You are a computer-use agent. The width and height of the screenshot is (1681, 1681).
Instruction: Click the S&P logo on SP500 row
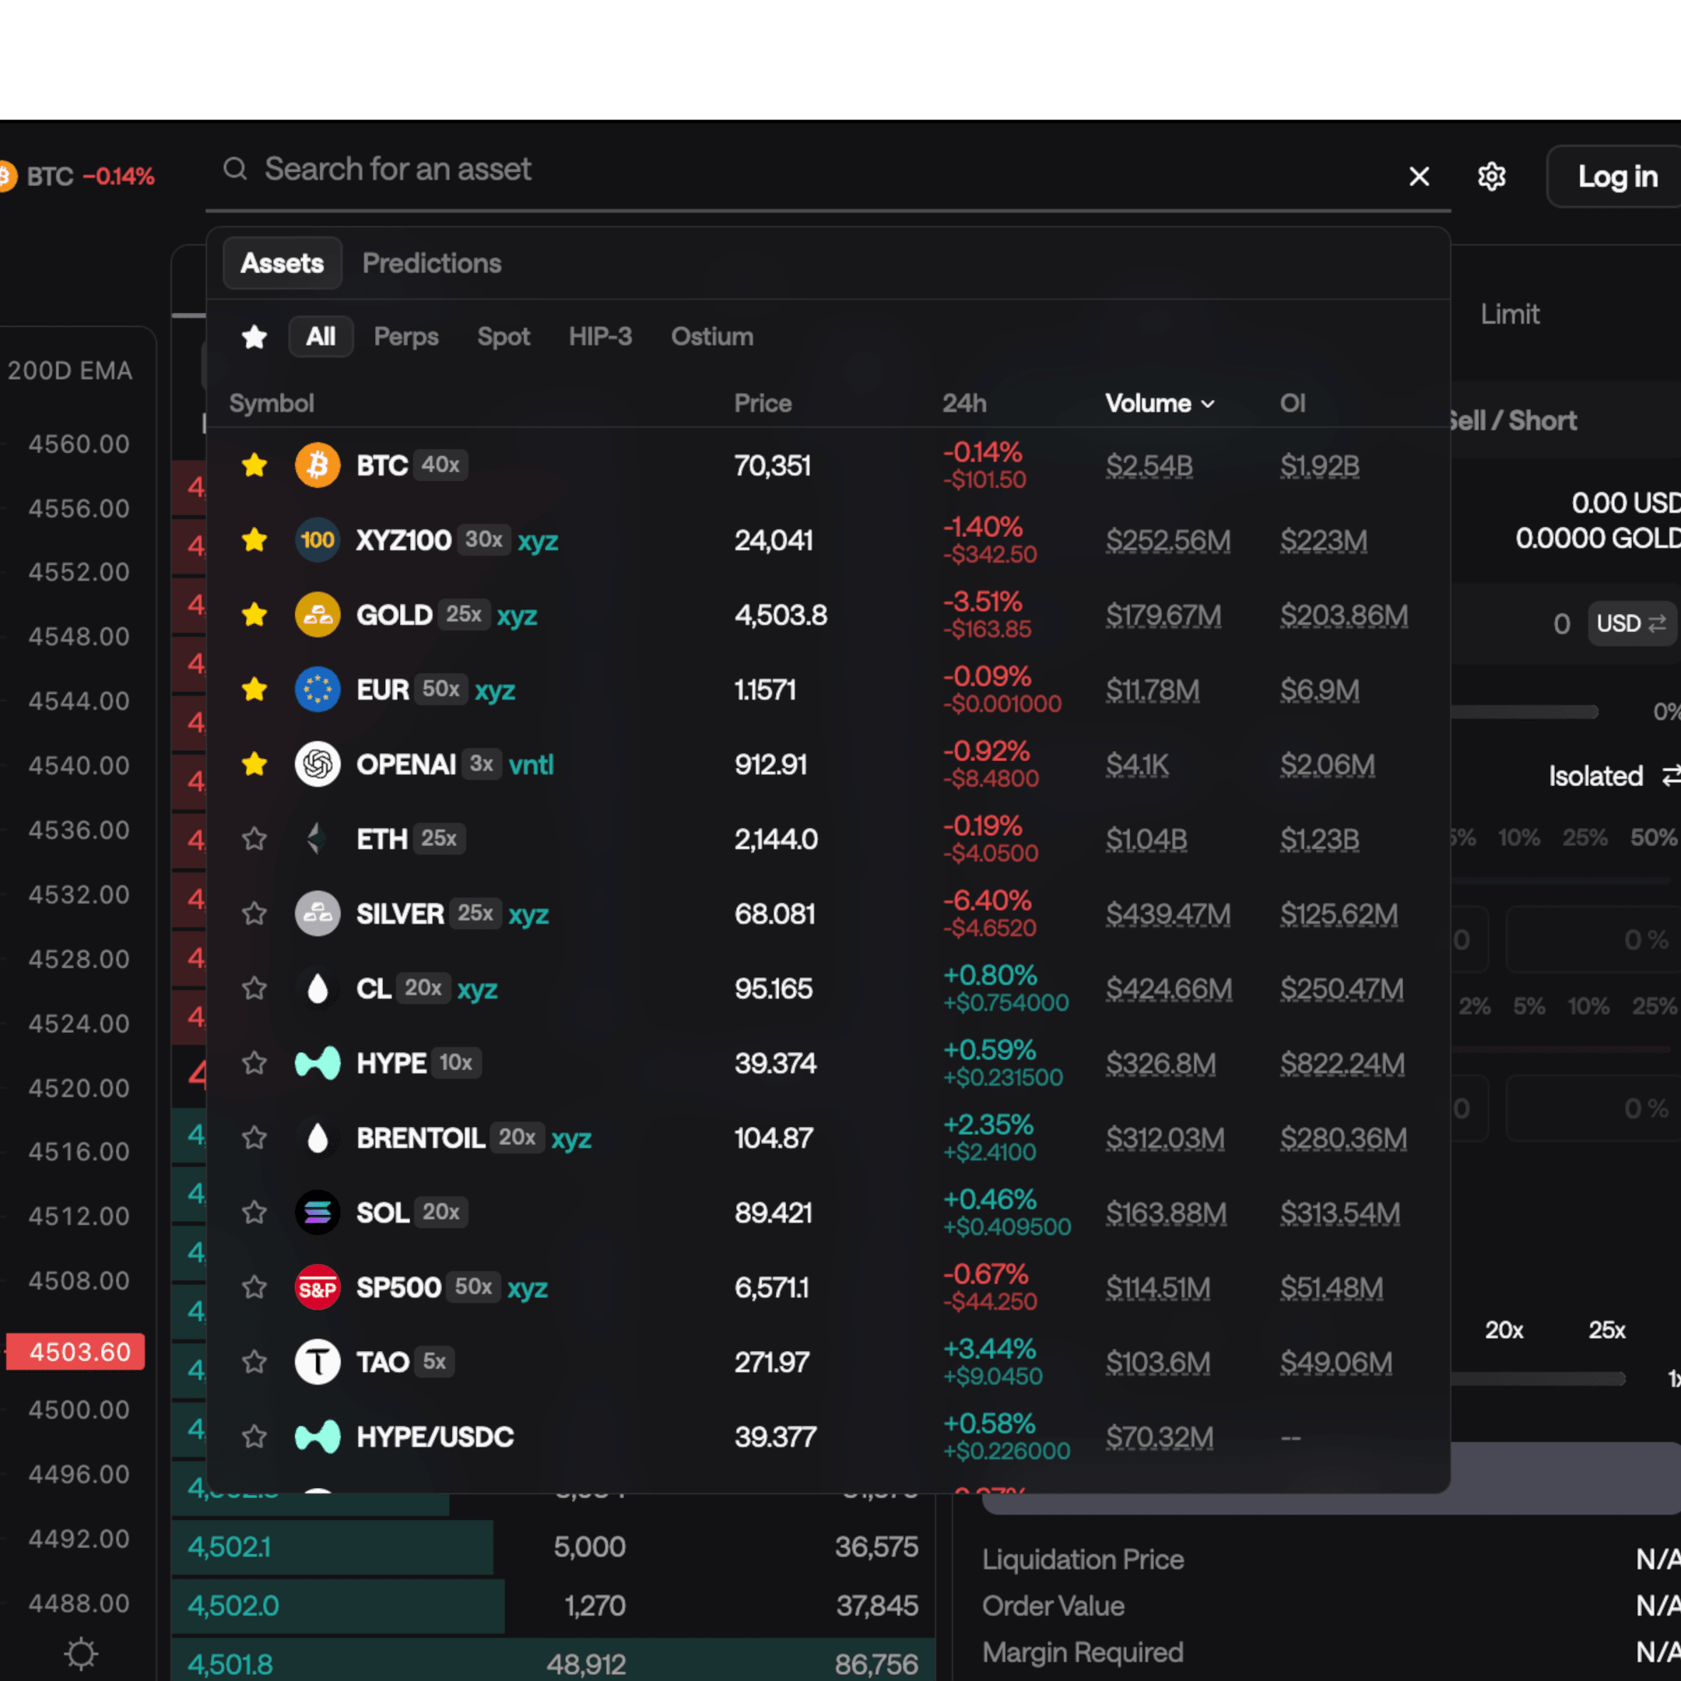point(318,1288)
